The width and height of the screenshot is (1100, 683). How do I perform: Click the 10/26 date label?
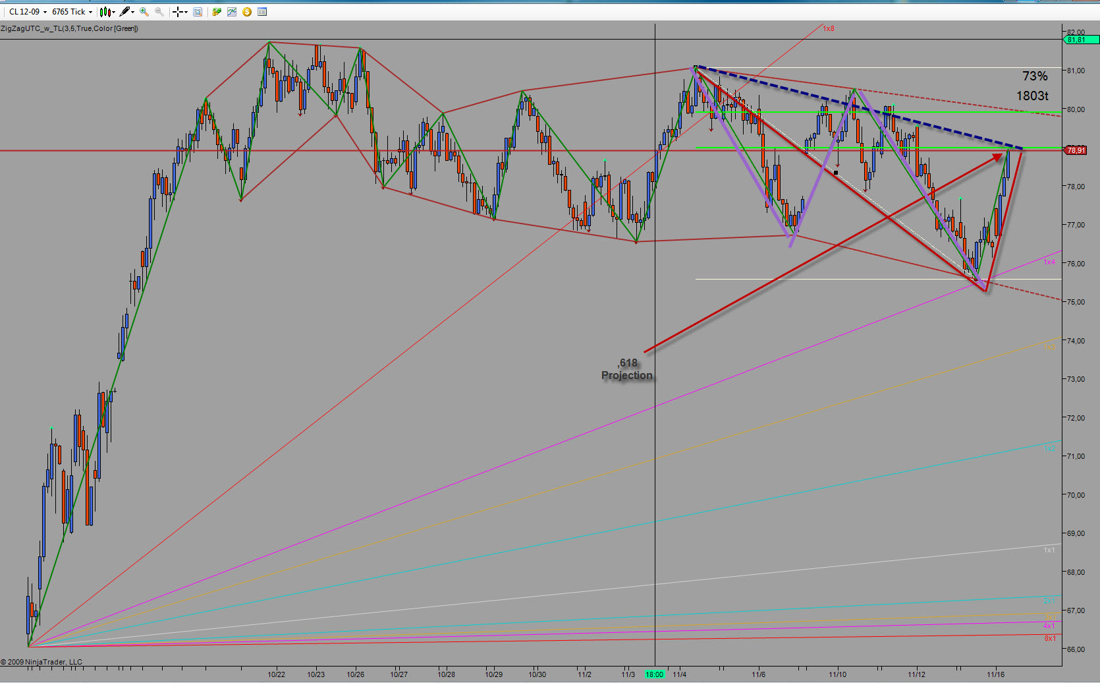click(356, 674)
